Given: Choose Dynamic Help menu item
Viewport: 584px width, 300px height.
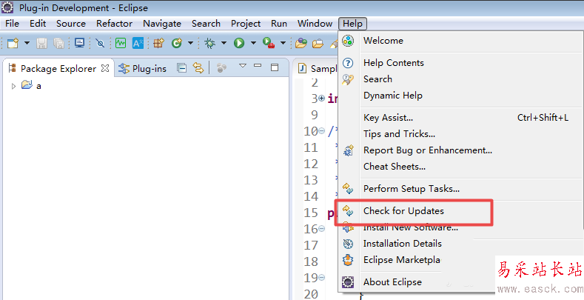Looking at the screenshot, I should (460, 96).
